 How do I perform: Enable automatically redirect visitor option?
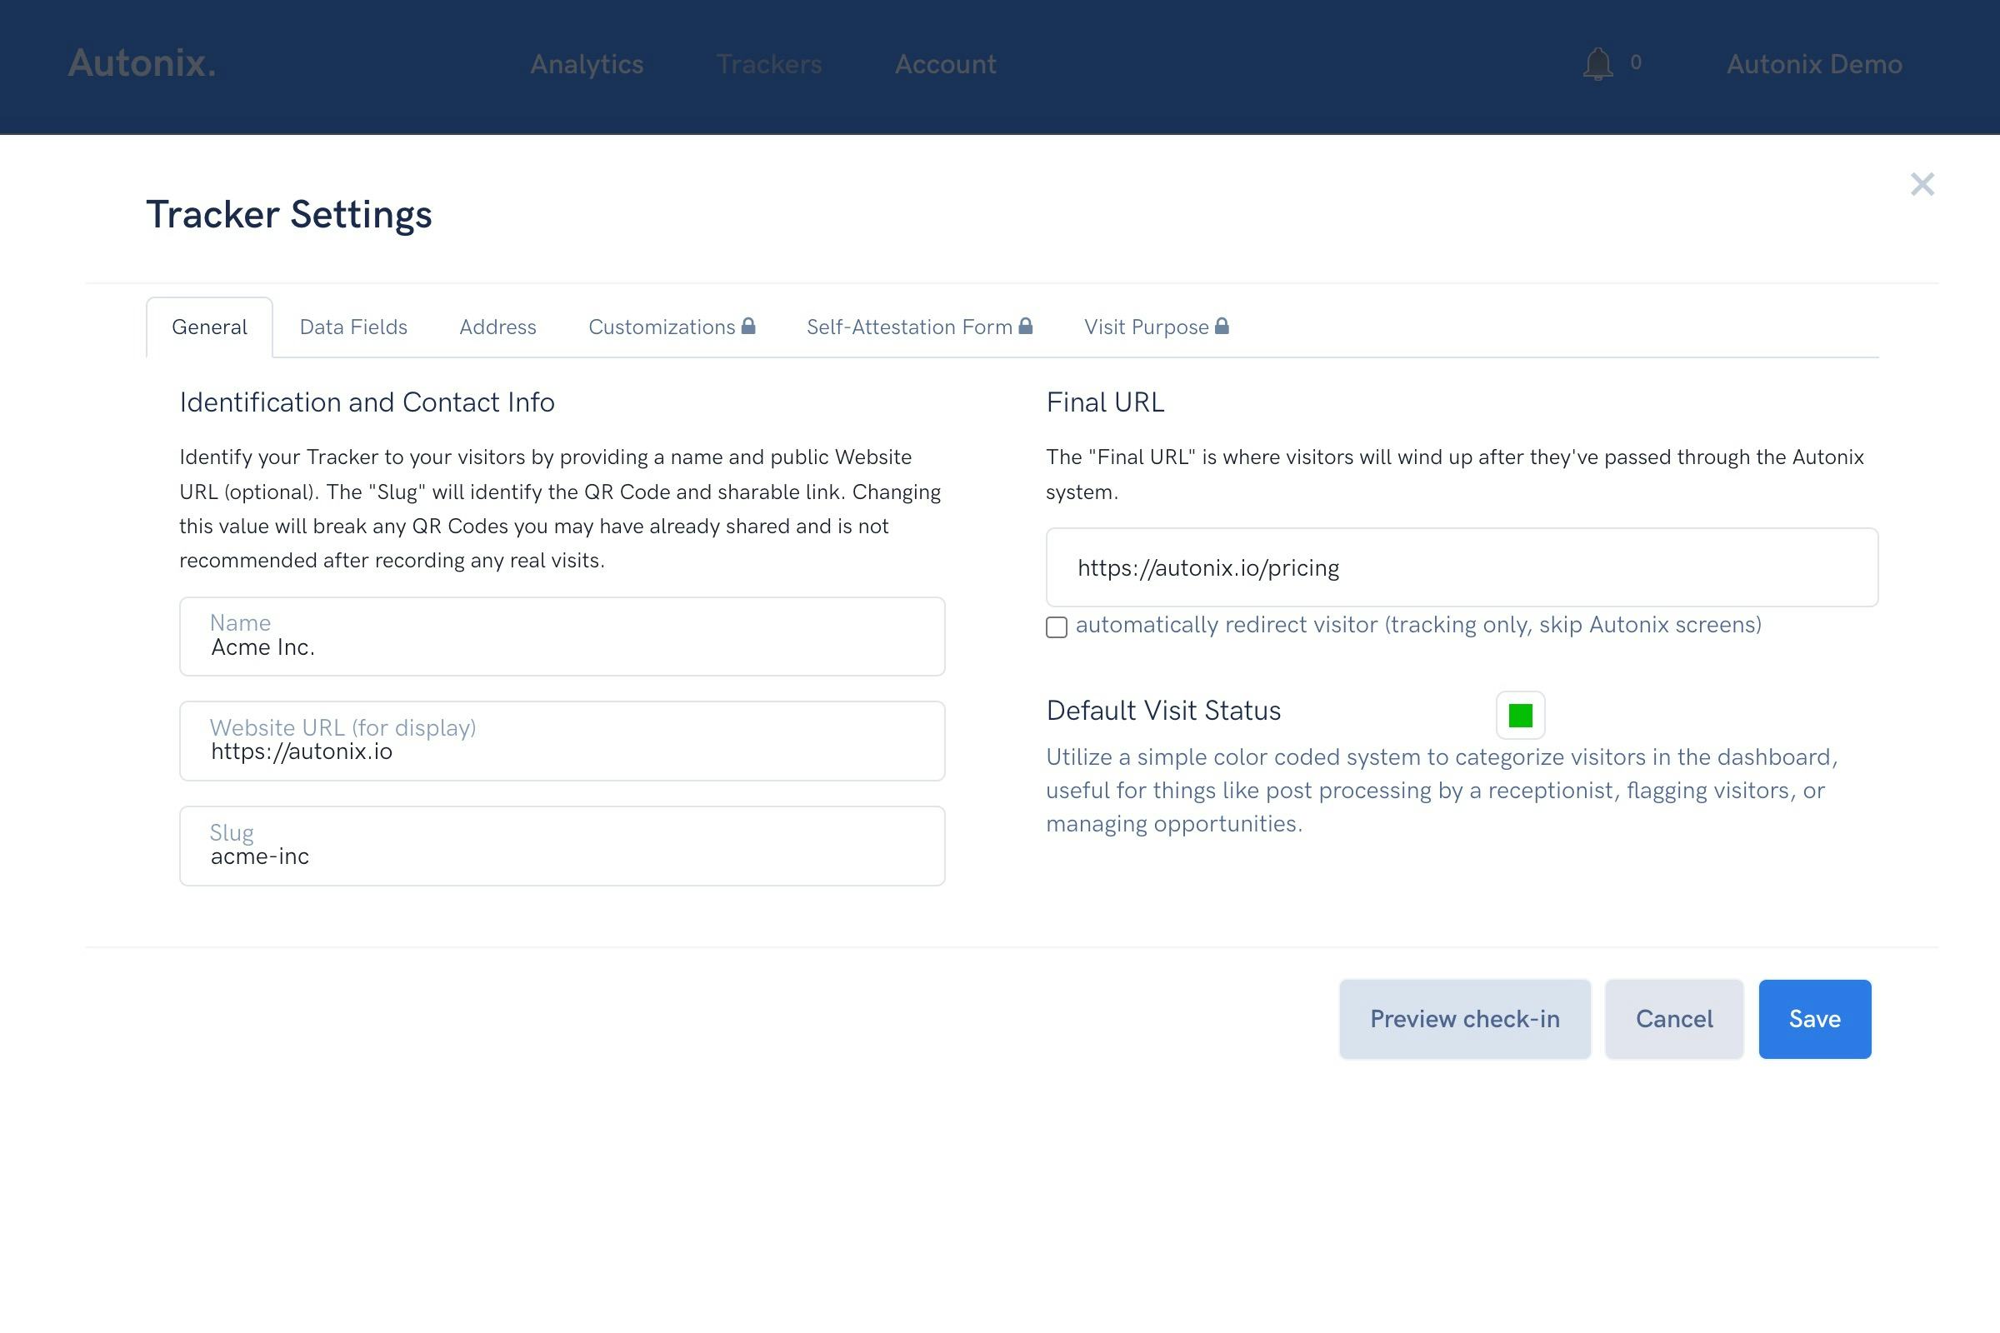coord(1056,627)
